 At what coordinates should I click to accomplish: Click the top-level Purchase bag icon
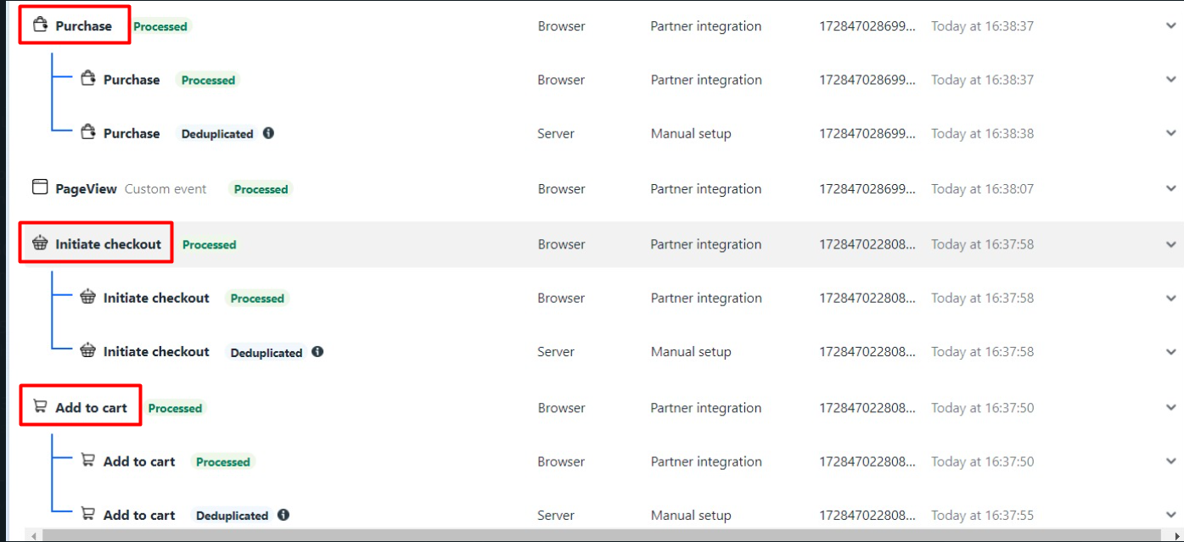click(x=40, y=25)
